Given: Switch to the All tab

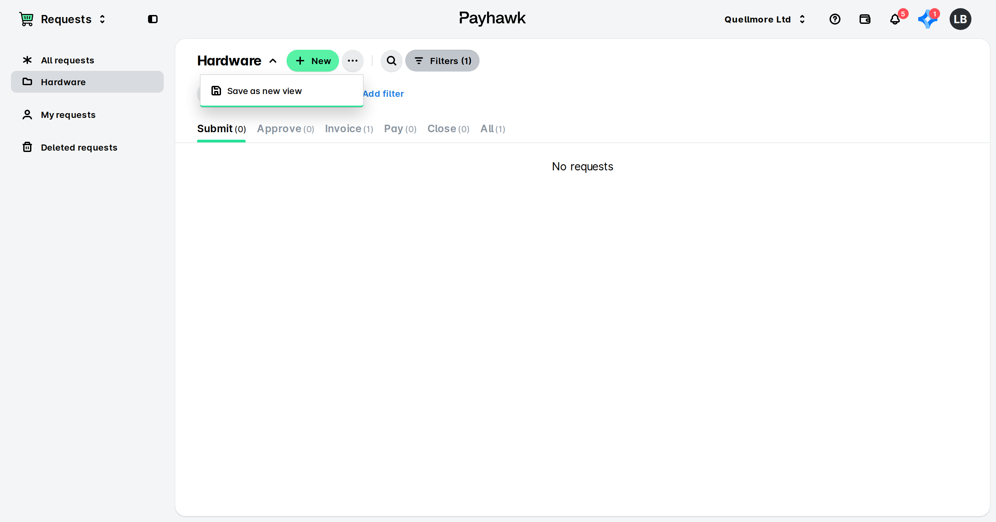Looking at the screenshot, I should (493, 128).
